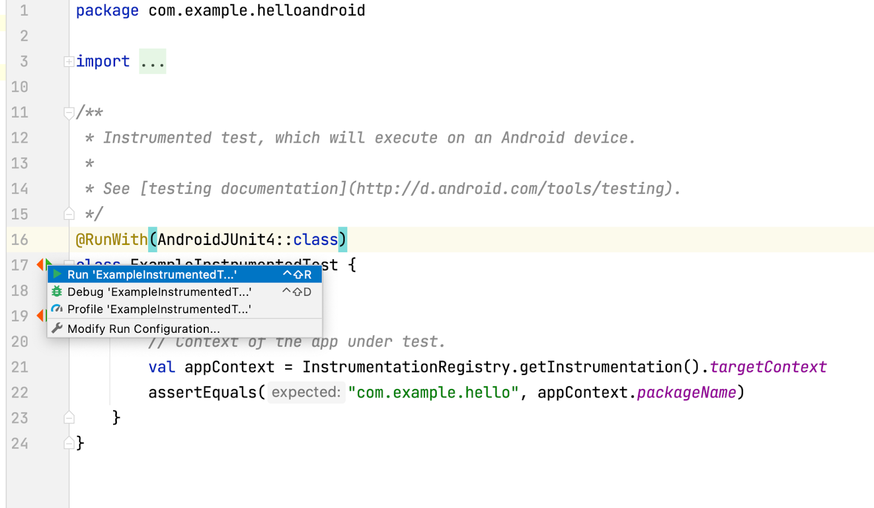Screen dimensions: 874x508
Task: Choose Debug 'ExampleInstrumentedT...' option
Action: [x=158, y=292]
